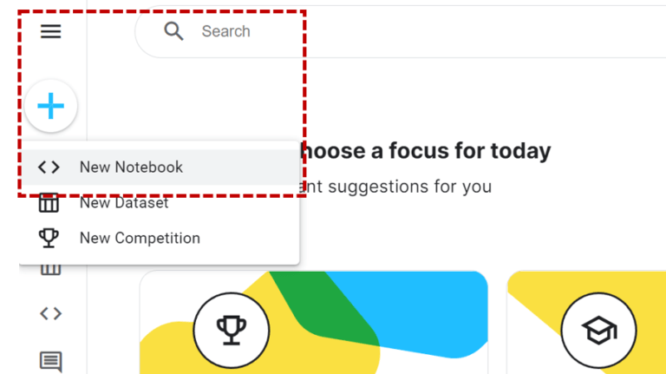Click the "focus for today" heading

425,151
